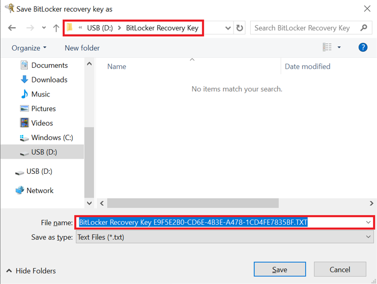Image resolution: width=377 pixels, height=284 pixels.
Task: Click the yellow folder icon in address bar
Action: click(x=70, y=27)
